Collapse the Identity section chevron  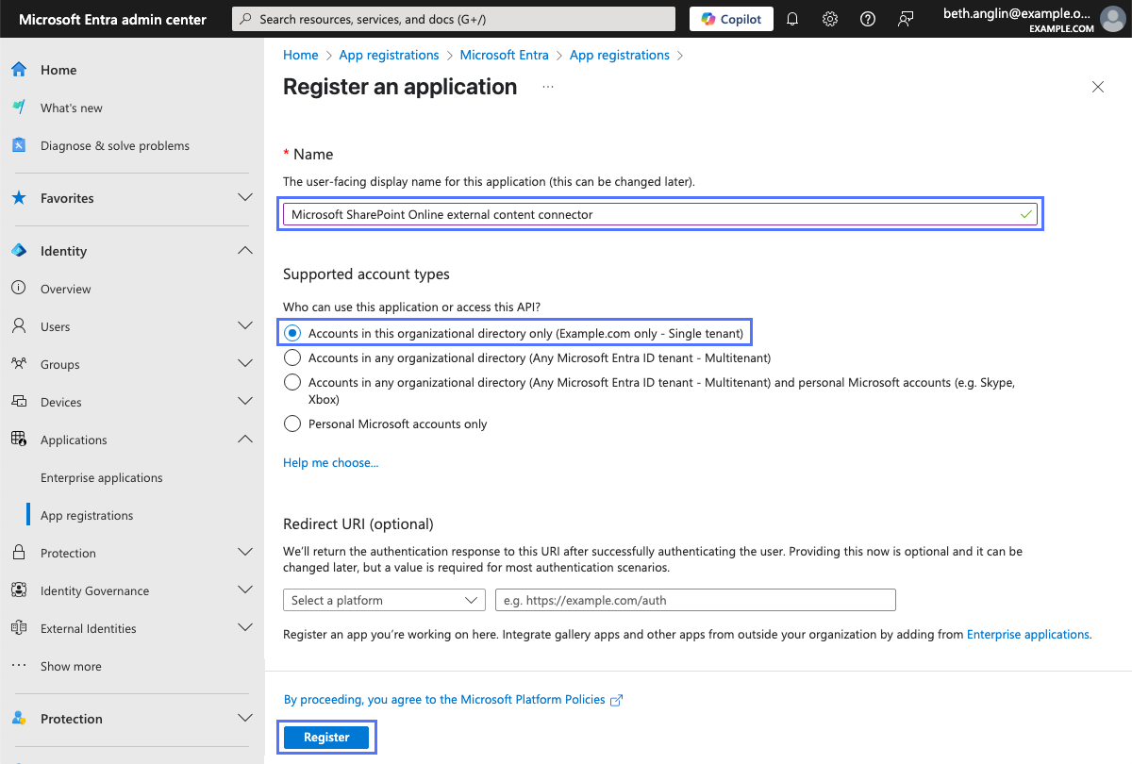(x=245, y=251)
